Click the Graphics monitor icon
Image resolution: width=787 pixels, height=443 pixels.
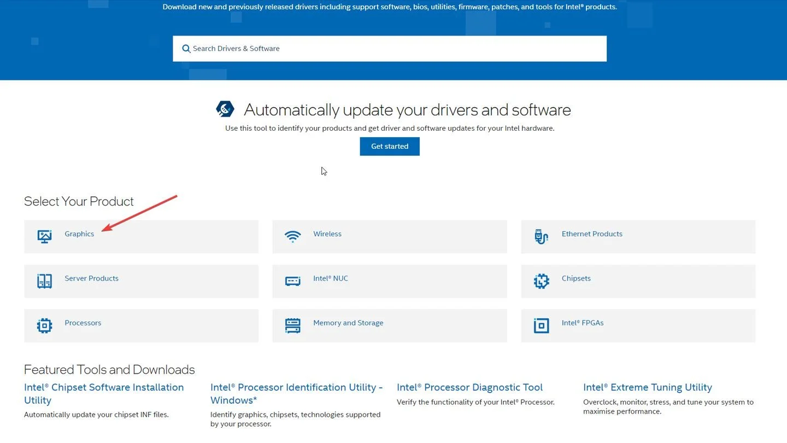pos(44,236)
